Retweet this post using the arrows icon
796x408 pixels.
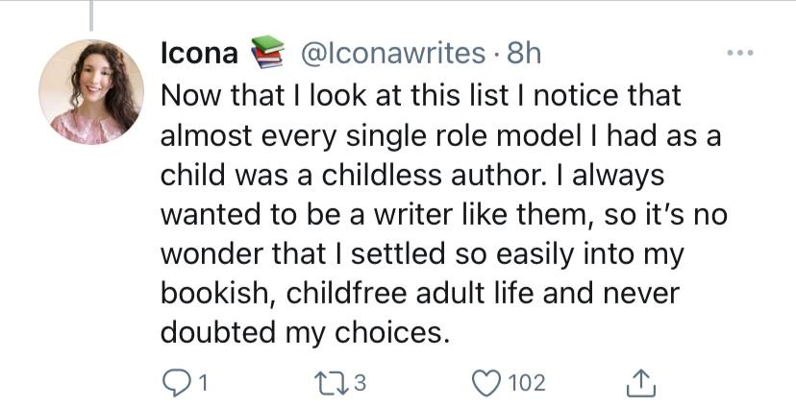click(330, 383)
